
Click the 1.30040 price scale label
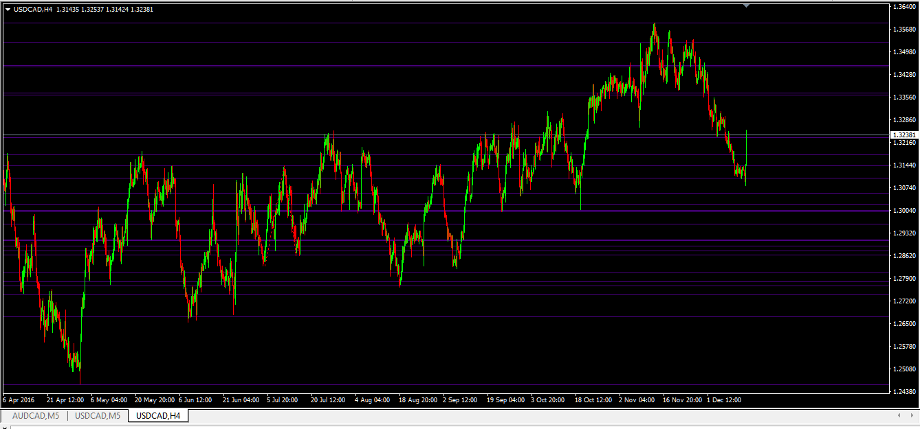[903, 211]
